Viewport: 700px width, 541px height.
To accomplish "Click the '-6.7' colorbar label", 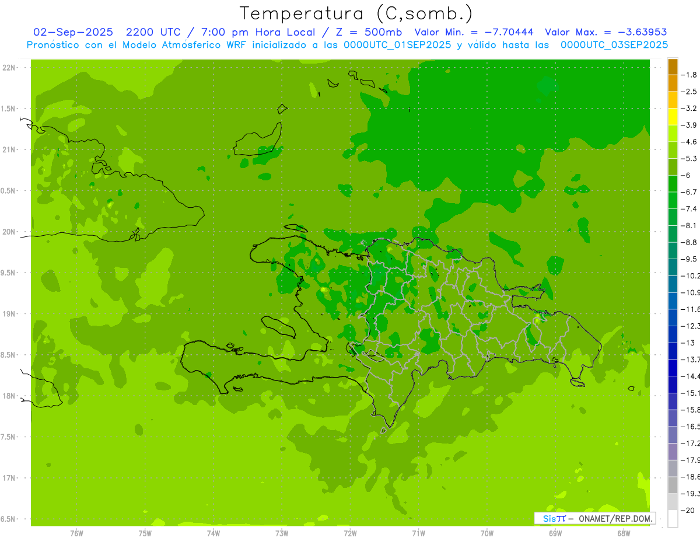I will (689, 192).
